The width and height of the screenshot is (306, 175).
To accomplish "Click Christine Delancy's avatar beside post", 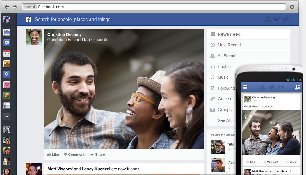I will click(34, 37).
